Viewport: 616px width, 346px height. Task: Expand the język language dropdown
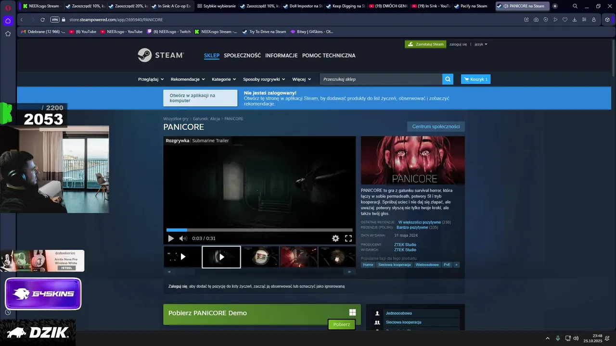[x=481, y=44]
